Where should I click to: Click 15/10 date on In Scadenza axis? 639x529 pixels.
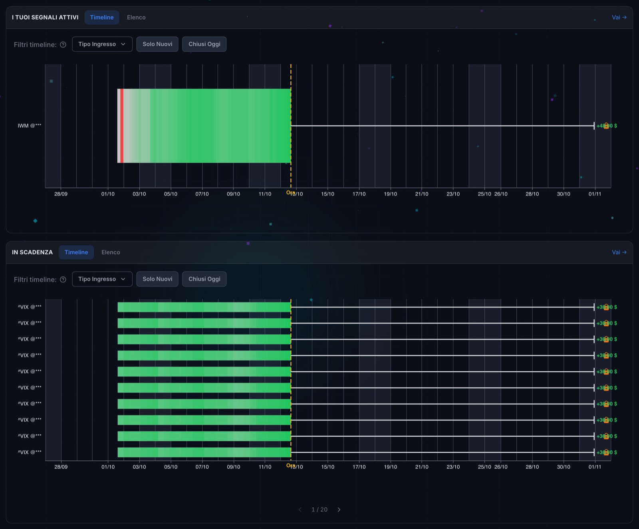click(x=328, y=467)
